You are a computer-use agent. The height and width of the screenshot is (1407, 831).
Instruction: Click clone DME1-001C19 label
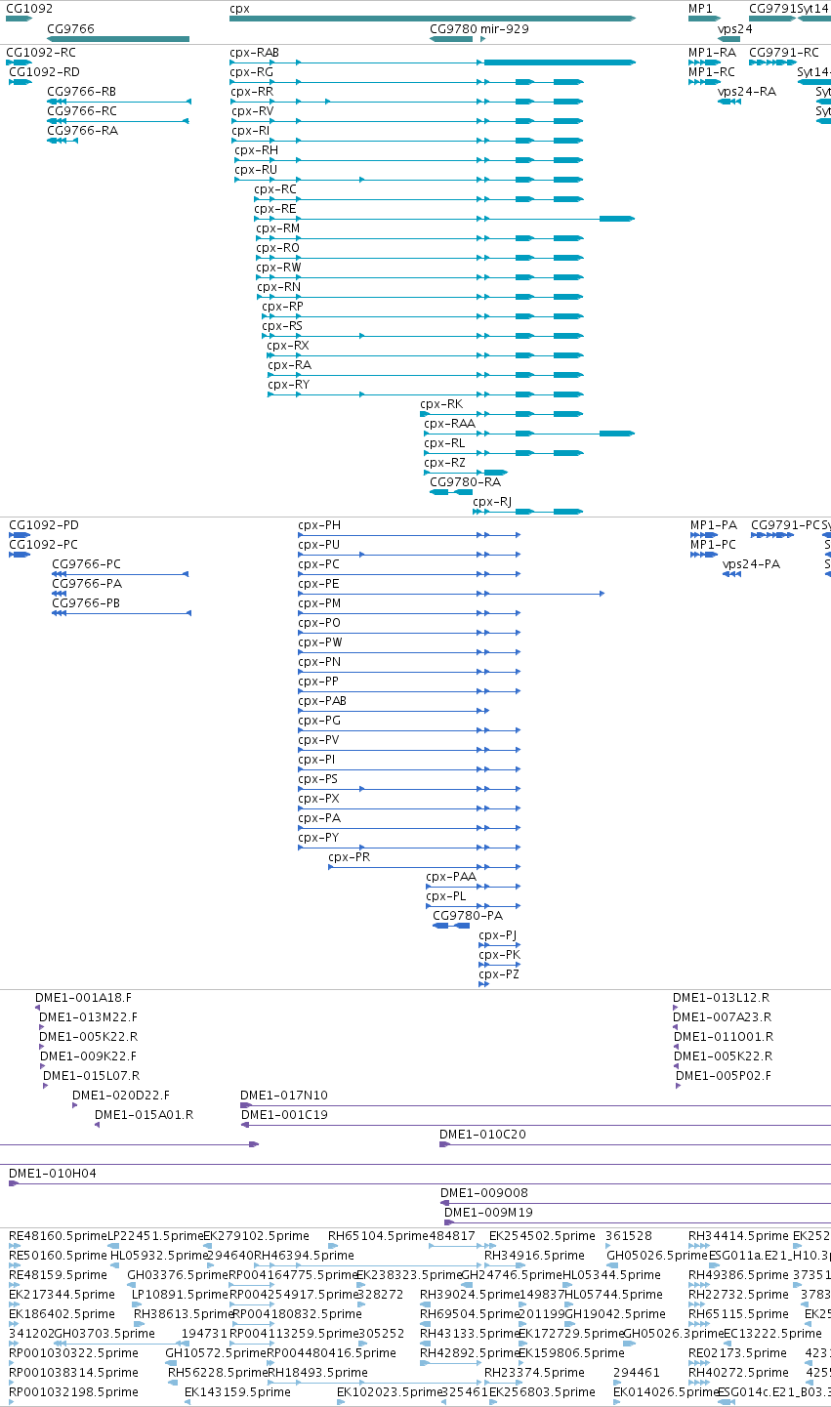284,1115
